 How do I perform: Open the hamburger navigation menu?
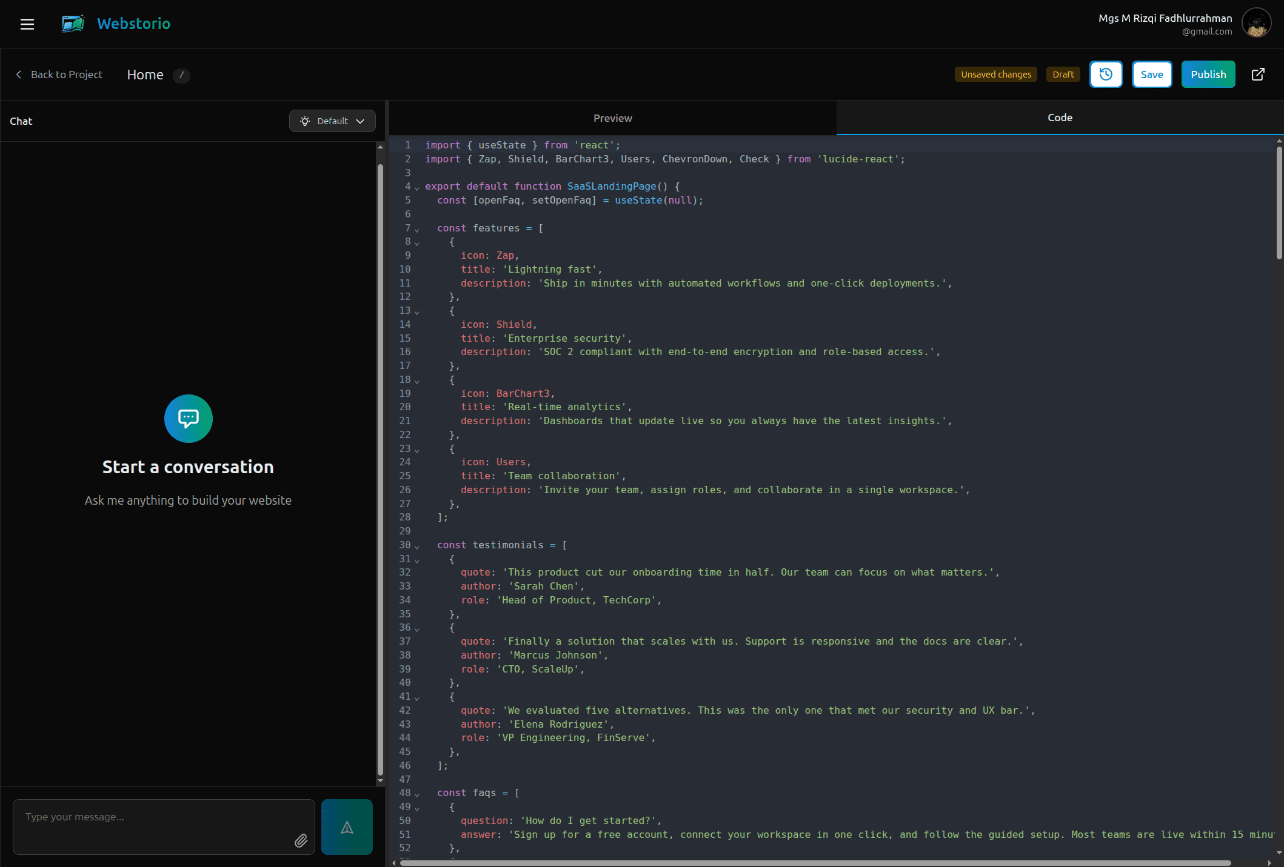(27, 24)
